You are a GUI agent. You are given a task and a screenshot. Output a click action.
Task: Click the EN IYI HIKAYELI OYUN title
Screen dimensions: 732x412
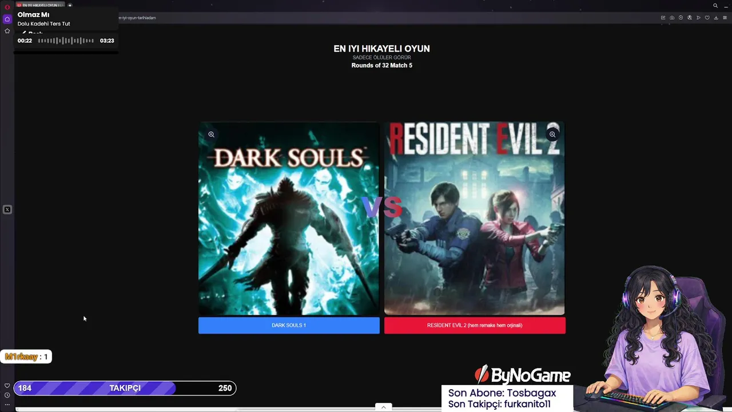(x=381, y=49)
